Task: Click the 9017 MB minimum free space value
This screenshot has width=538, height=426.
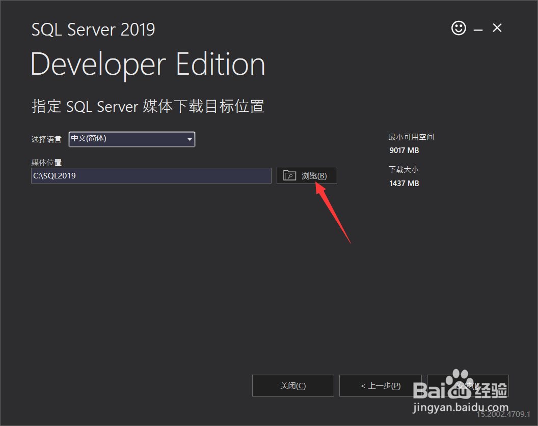Action: 404,150
